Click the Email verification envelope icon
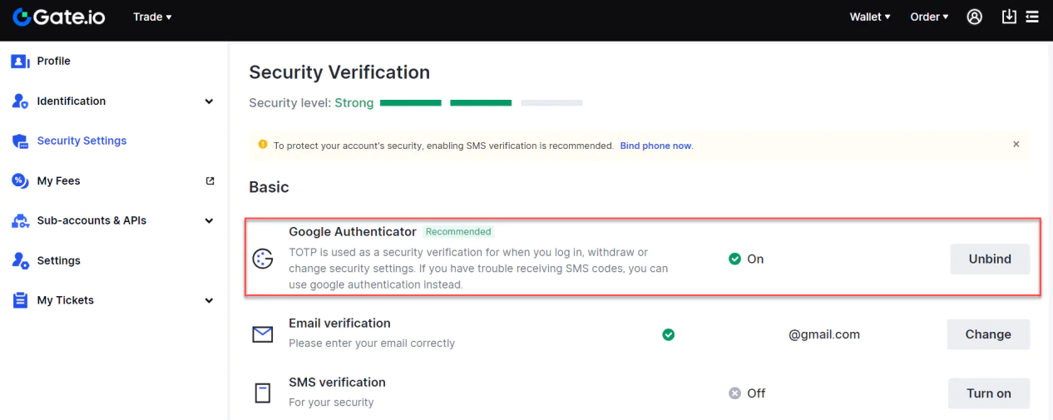1053x420 pixels. point(263,334)
